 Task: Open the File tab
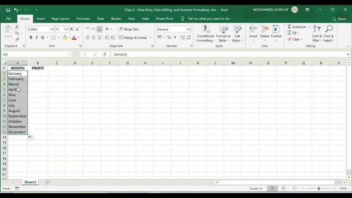click(9, 19)
